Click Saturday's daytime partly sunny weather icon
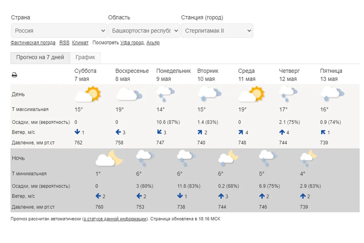The image size is (364, 243). (88, 94)
